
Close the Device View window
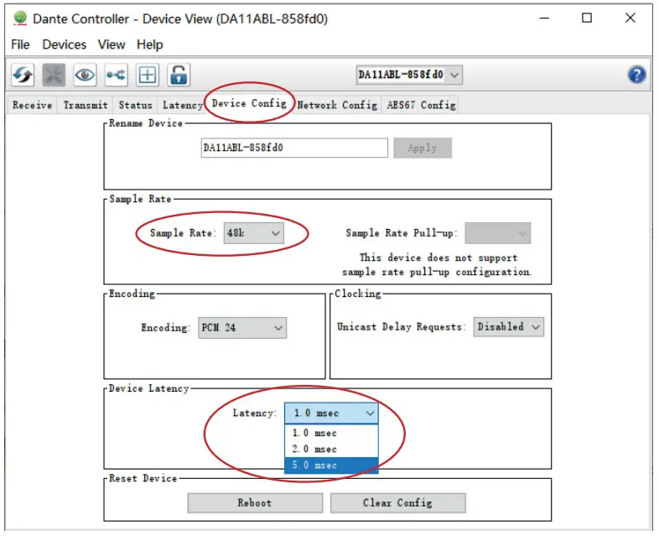tap(630, 18)
